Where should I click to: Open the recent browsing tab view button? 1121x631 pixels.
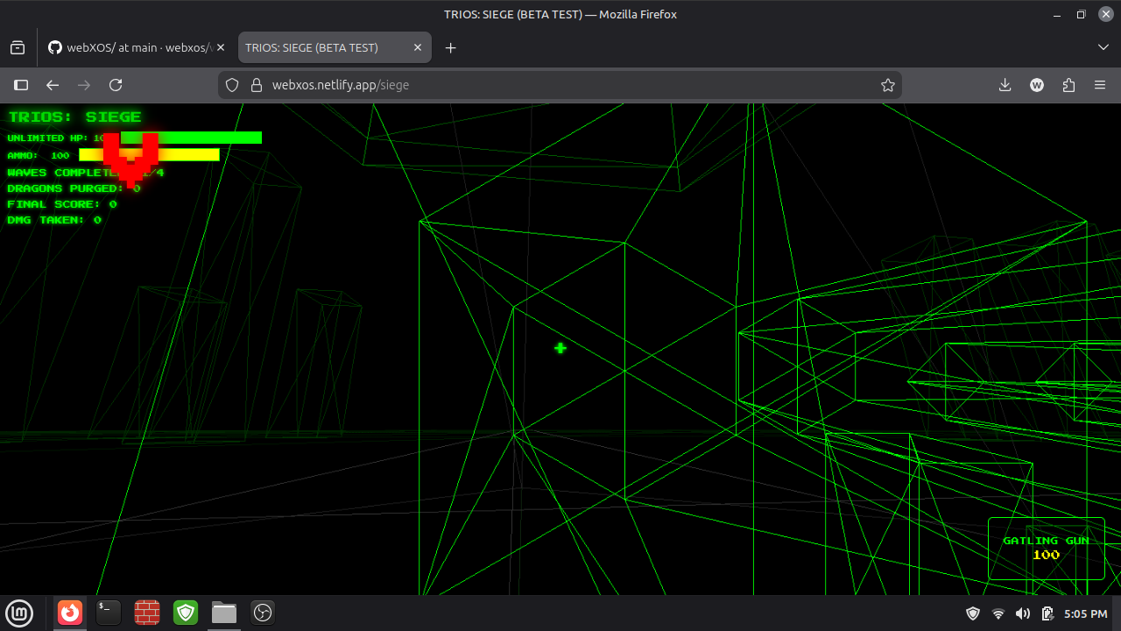(18, 47)
